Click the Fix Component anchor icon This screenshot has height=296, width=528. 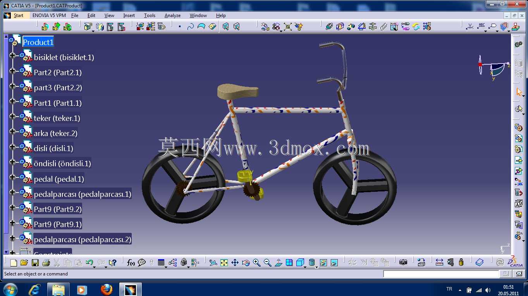coord(372,27)
